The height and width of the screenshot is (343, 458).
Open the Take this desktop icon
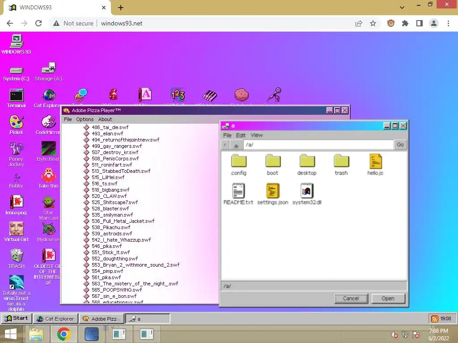48,178
